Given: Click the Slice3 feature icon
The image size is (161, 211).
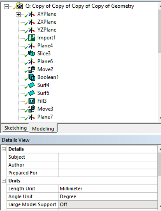Looking at the screenshot, I should click(32, 53).
